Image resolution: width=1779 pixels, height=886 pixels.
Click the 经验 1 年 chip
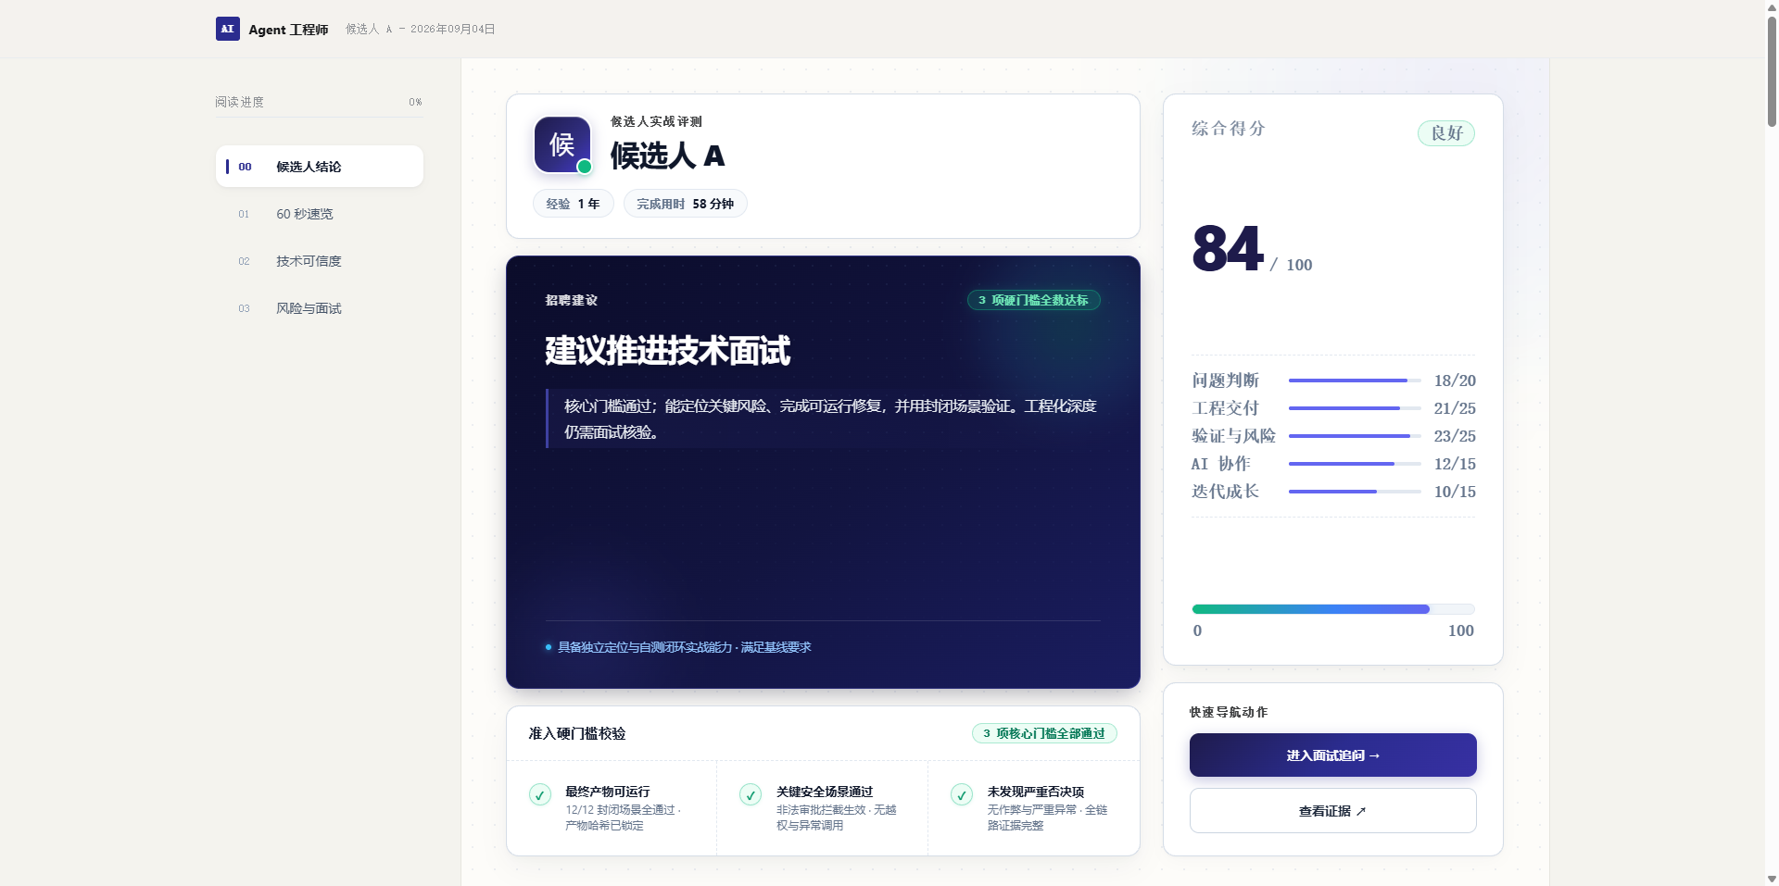(x=574, y=204)
